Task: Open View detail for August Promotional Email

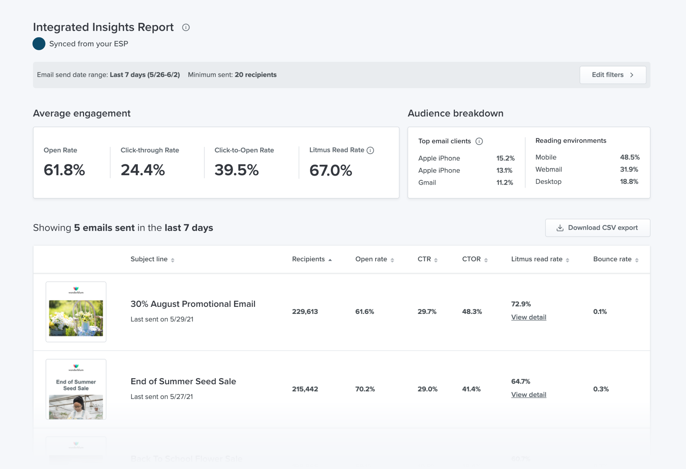Action: (x=529, y=317)
